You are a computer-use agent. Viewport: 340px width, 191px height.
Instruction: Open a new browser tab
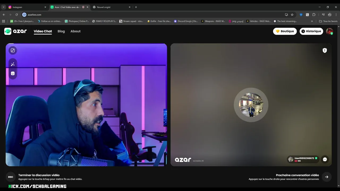[x=136, y=7]
